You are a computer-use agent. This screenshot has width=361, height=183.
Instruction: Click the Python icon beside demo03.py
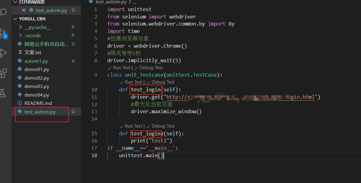coord(20,86)
